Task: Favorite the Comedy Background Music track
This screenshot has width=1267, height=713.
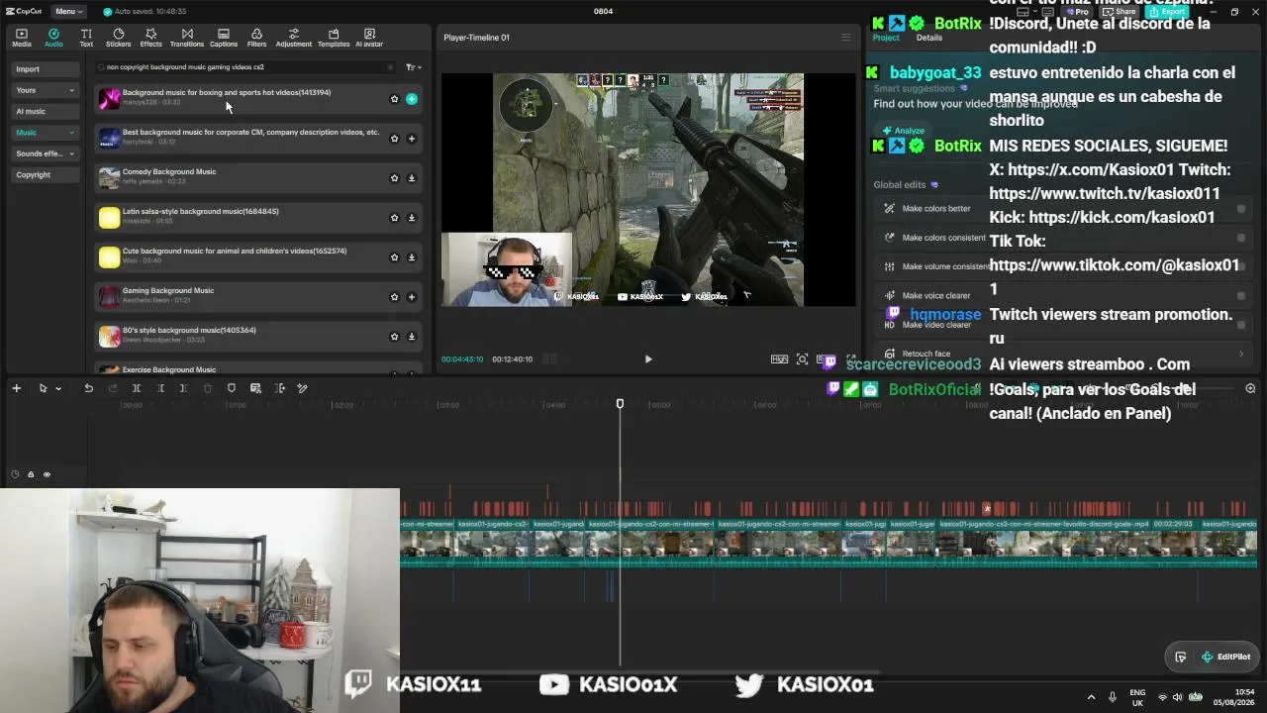Action: click(x=394, y=178)
